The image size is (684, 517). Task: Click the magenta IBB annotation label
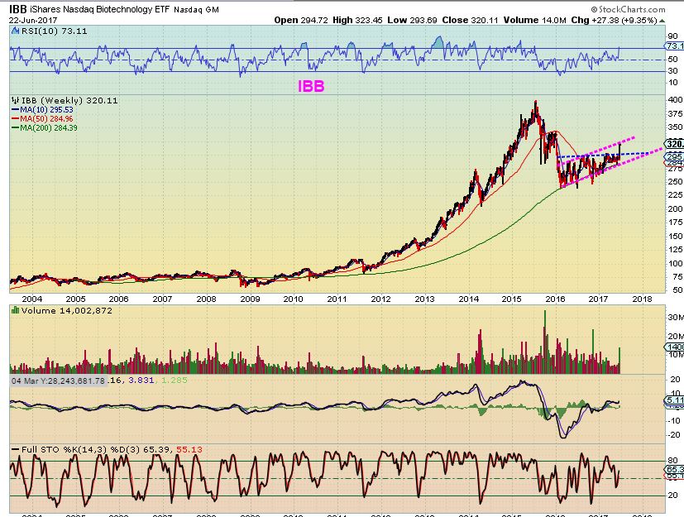(311, 86)
